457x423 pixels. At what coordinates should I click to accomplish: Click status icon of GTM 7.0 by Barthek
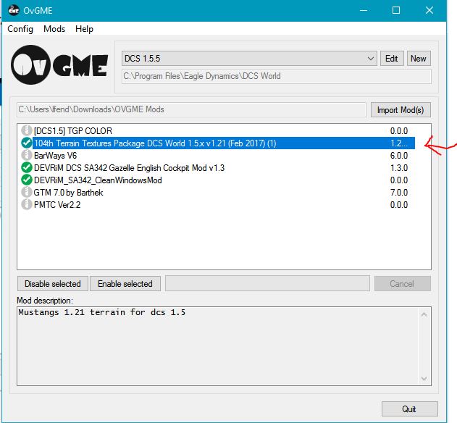click(x=27, y=192)
